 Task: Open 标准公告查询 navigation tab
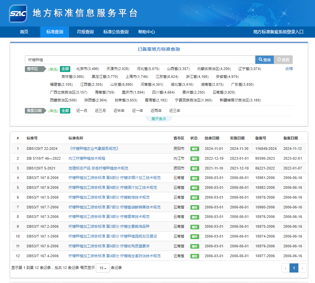[x=116, y=32]
